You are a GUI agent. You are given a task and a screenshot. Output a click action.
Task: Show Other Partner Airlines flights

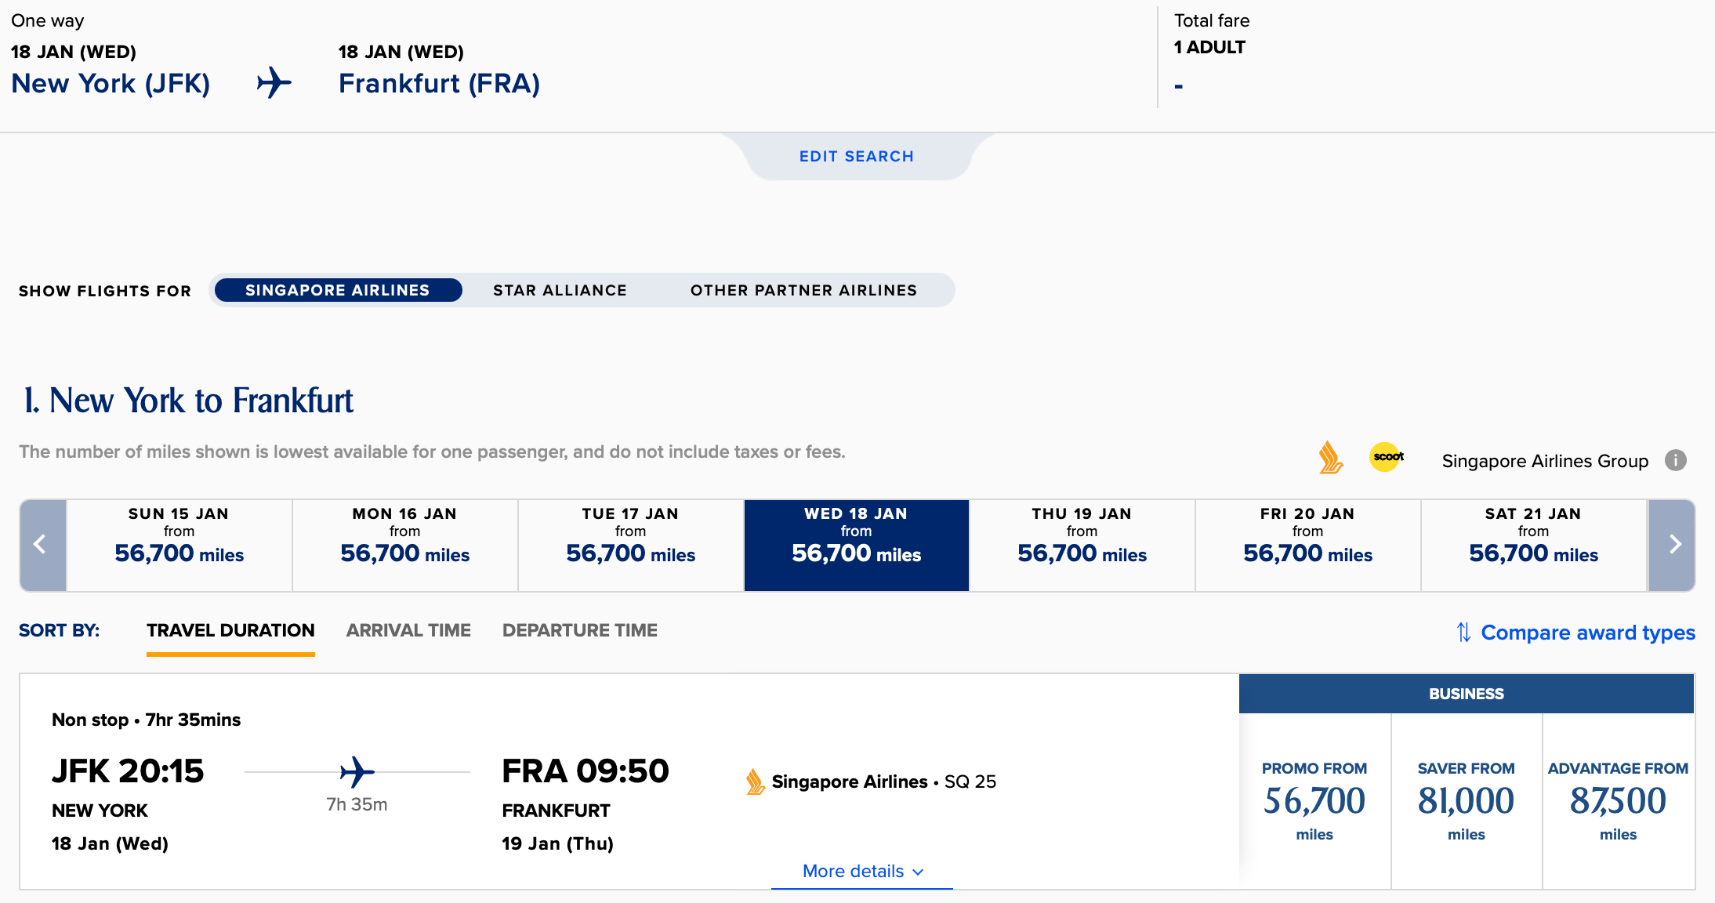(x=803, y=290)
